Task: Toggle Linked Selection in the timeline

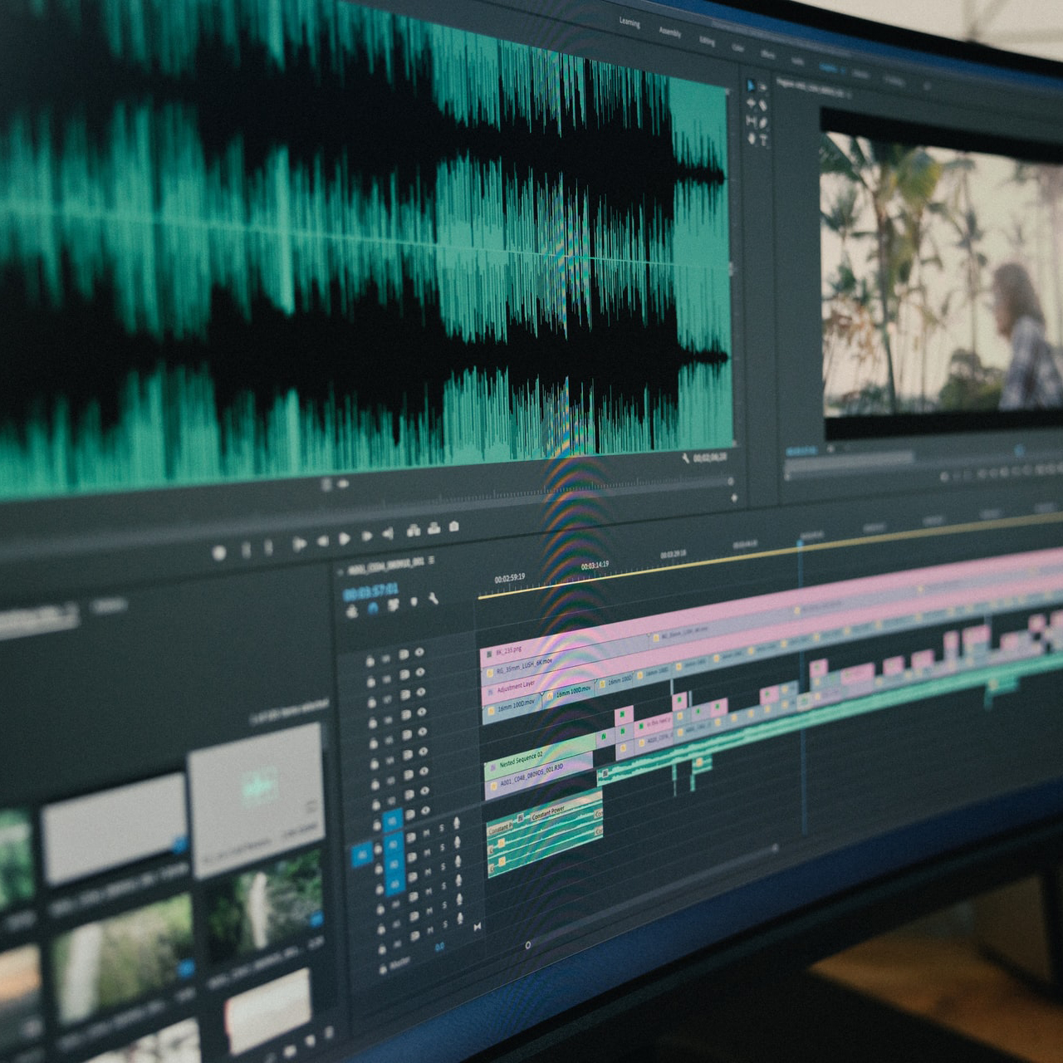Action: tap(394, 604)
